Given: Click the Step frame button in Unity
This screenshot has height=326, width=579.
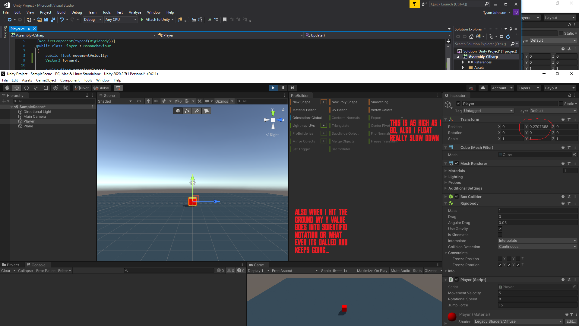Looking at the screenshot, I should tap(292, 88).
